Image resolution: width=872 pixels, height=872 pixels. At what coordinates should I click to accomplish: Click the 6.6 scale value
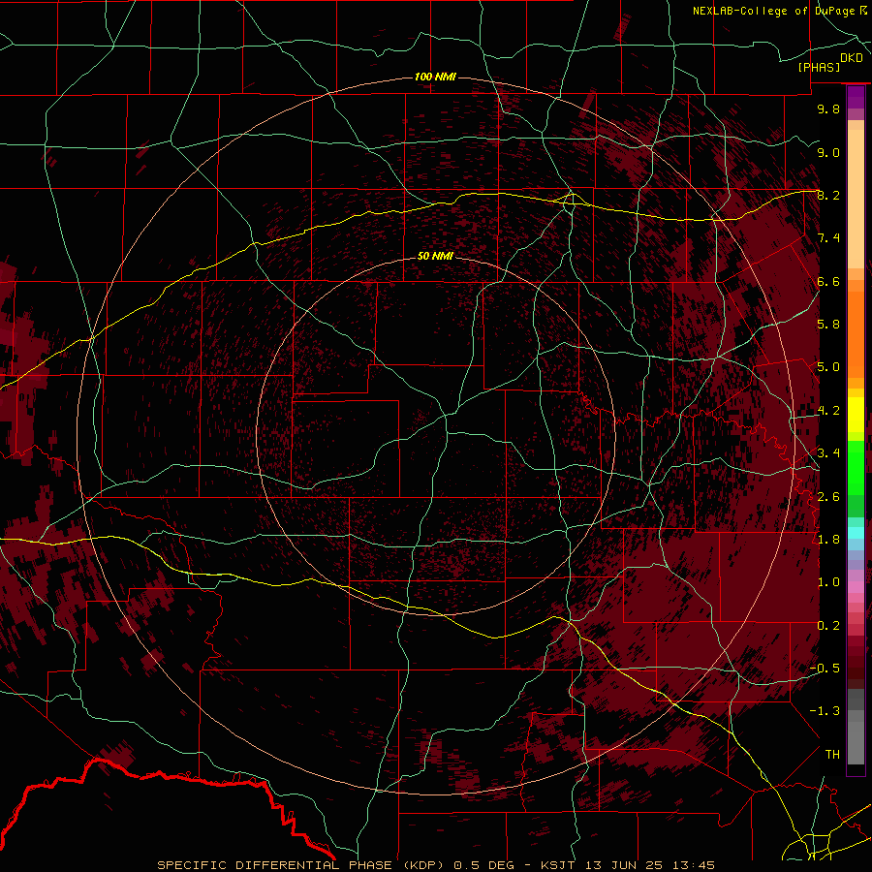point(828,281)
